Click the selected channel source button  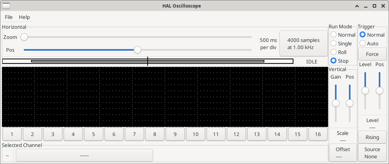coord(84,155)
